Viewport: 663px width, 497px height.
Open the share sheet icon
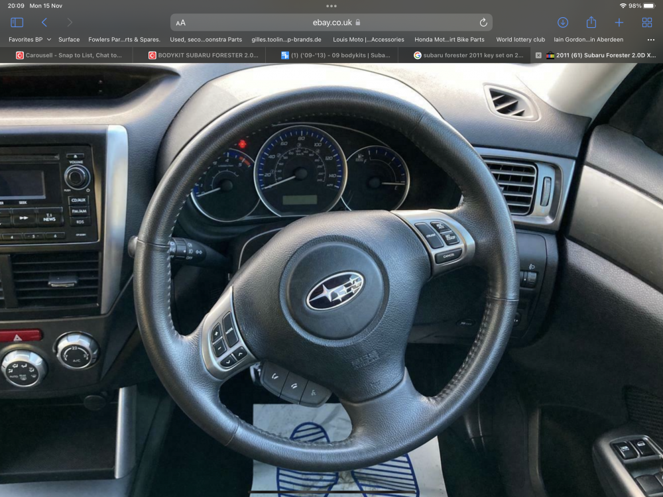click(x=591, y=22)
